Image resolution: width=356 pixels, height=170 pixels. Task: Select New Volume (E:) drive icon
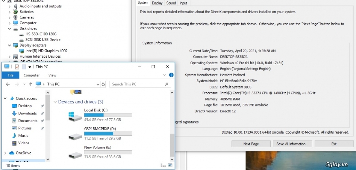click(x=75, y=155)
